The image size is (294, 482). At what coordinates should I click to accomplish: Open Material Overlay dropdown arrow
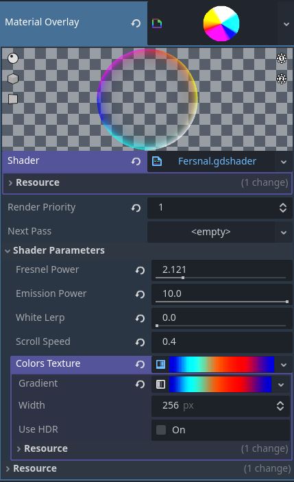point(286,24)
